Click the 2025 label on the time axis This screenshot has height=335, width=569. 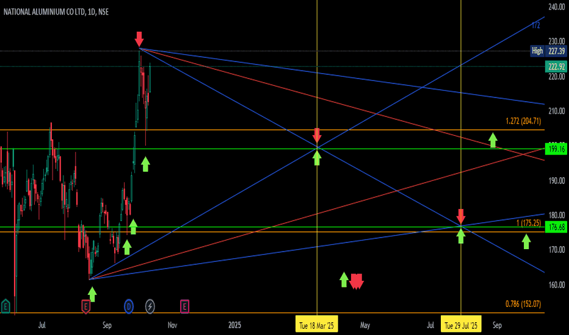pyautogui.click(x=235, y=325)
